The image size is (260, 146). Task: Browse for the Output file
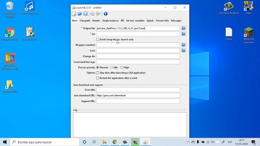coord(183,28)
